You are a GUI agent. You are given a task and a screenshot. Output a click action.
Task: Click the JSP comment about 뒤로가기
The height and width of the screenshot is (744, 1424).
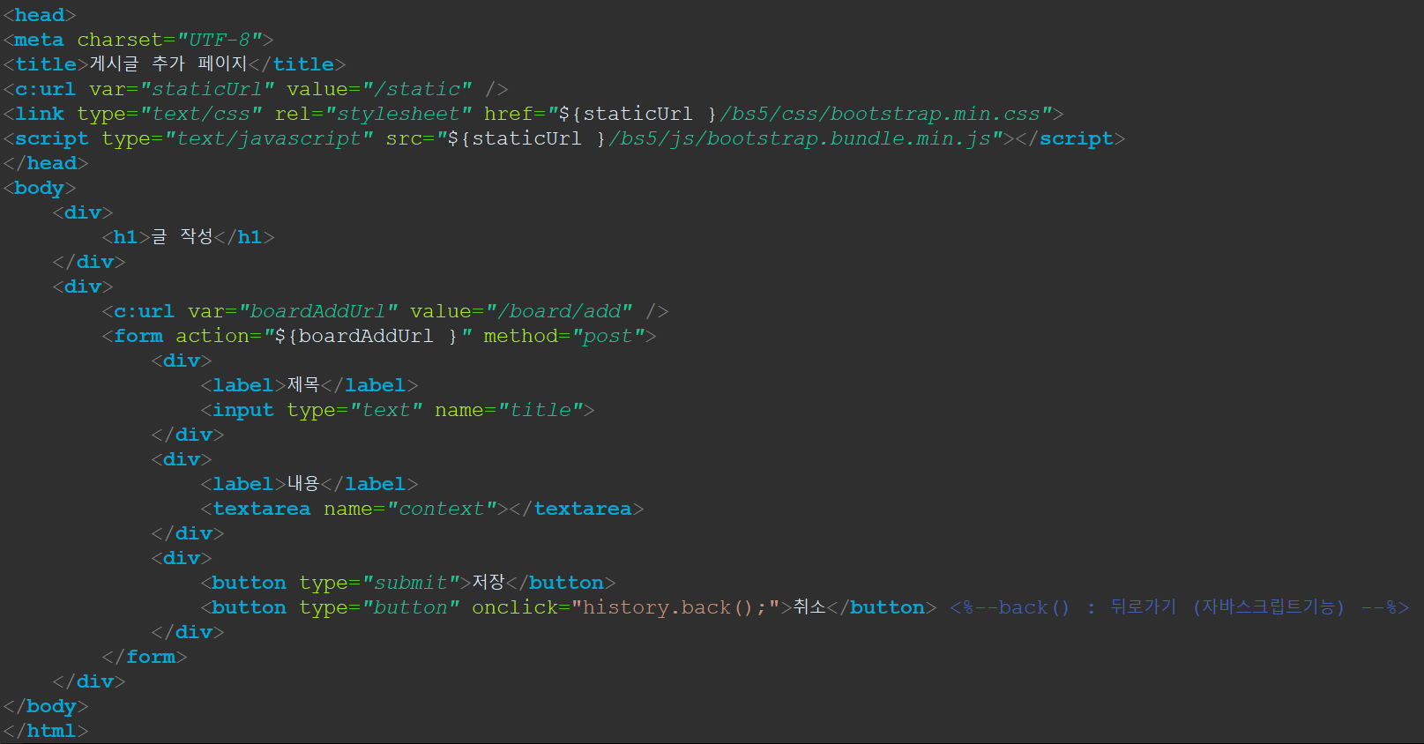(x=1180, y=607)
